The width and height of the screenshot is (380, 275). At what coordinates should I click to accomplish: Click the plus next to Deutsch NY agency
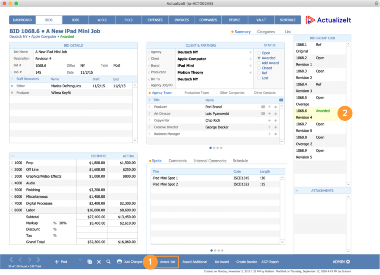(250, 52)
